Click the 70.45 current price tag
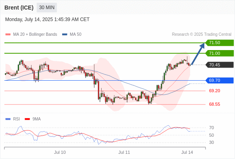This screenshot has width=235, height=159. point(219,65)
